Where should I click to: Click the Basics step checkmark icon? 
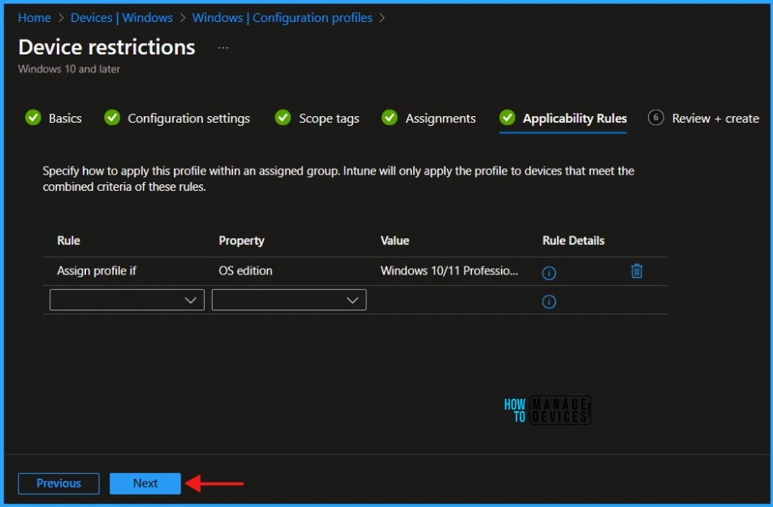pyautogui.click(x=33, y=117)
